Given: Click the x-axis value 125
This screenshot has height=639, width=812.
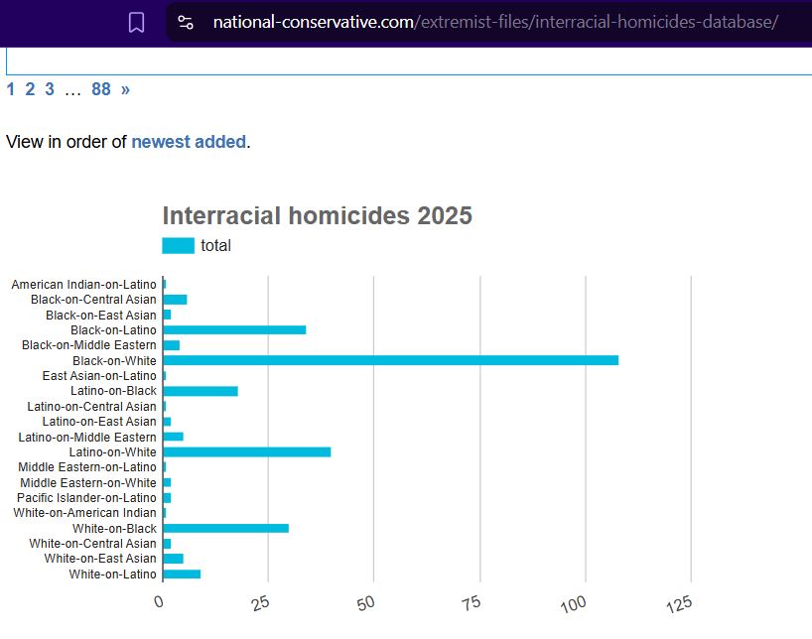Looking at the screenshot, I should [x=679, y=604].
